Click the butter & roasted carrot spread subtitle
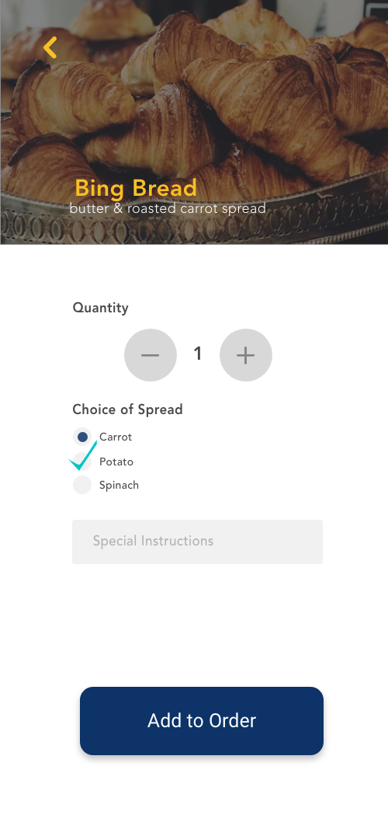 coord(168,208)
